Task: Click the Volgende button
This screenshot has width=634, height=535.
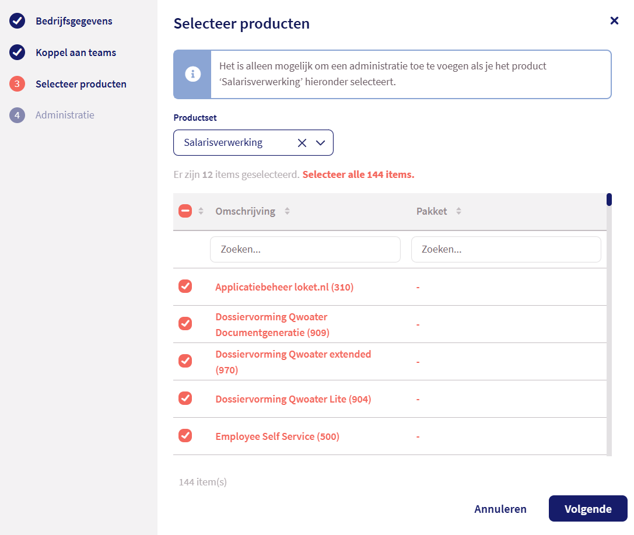Action: point(587,509)
